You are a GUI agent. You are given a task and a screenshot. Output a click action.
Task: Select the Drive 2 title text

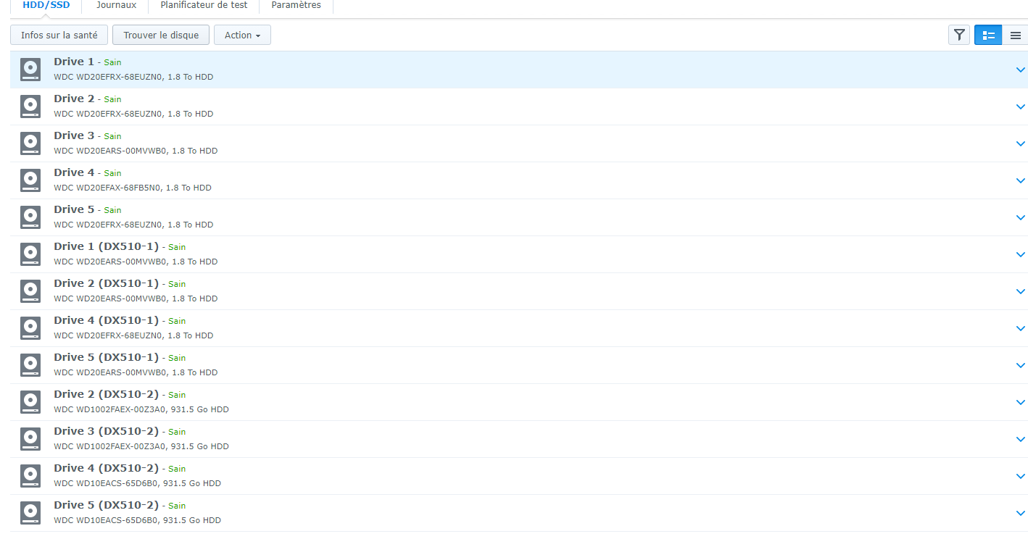[74, 99]
